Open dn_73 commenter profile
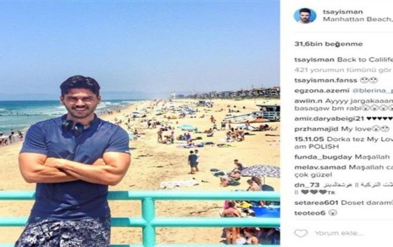Image resolution: width=393 pixels, height=247 pixels. 307,185
